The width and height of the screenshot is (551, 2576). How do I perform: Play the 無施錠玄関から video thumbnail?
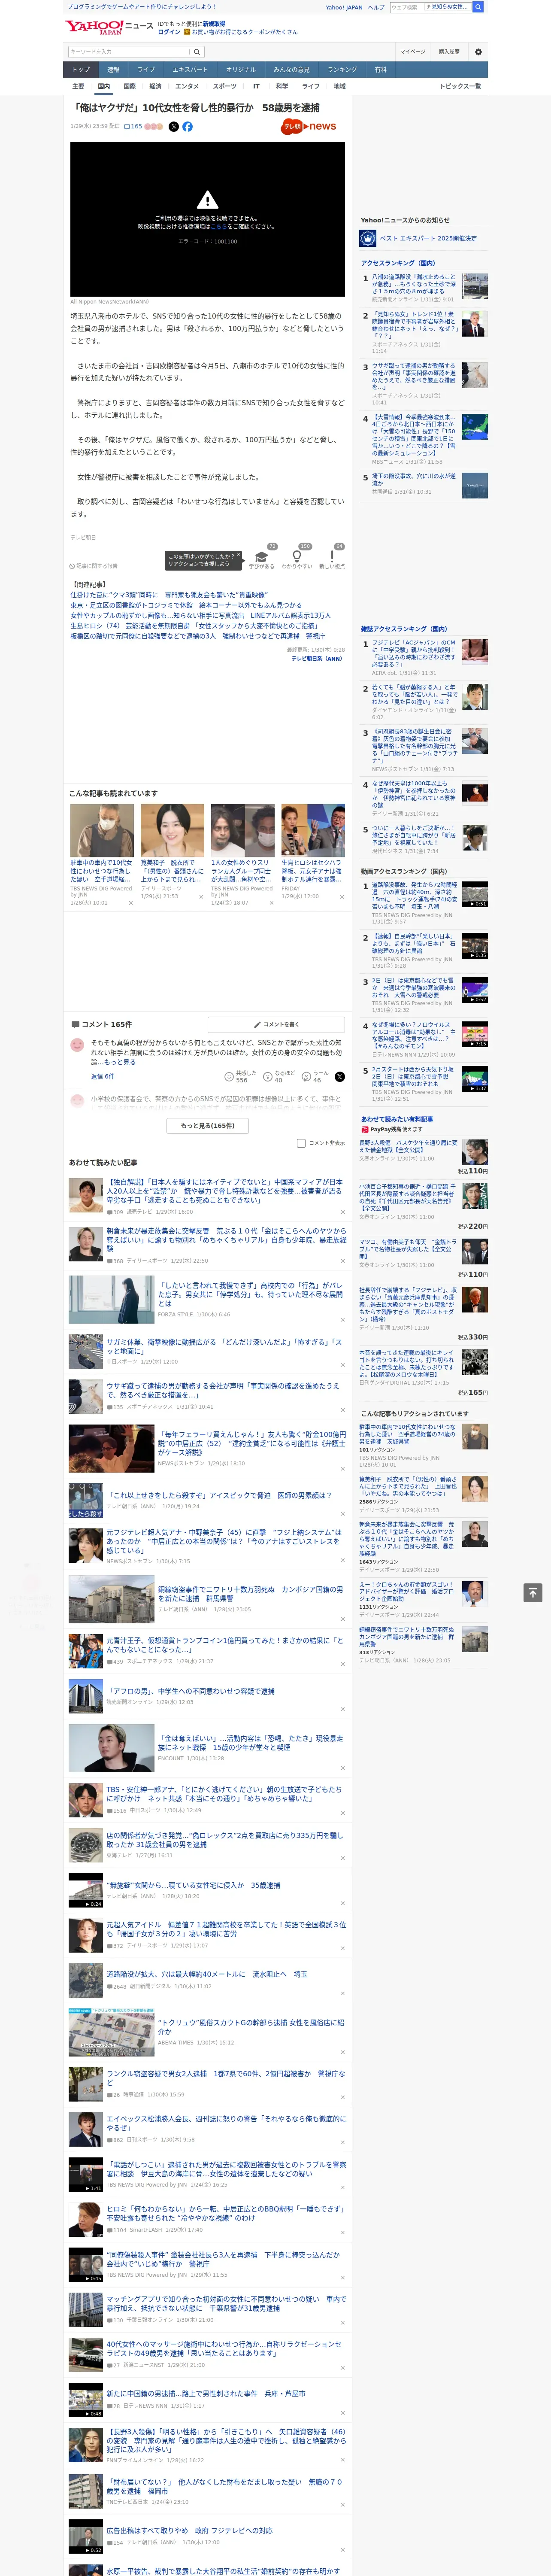pyautogui.click(x=86, y=1889)
